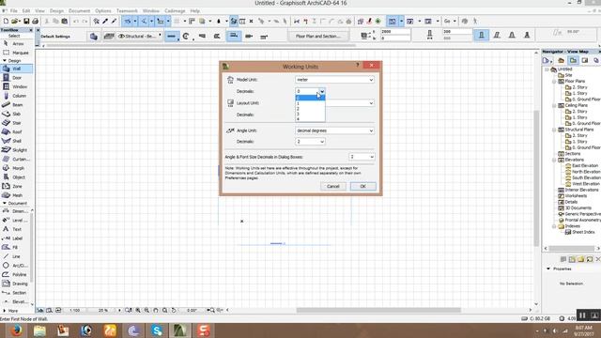Collapse the Elevations tree node

(554, 160)
